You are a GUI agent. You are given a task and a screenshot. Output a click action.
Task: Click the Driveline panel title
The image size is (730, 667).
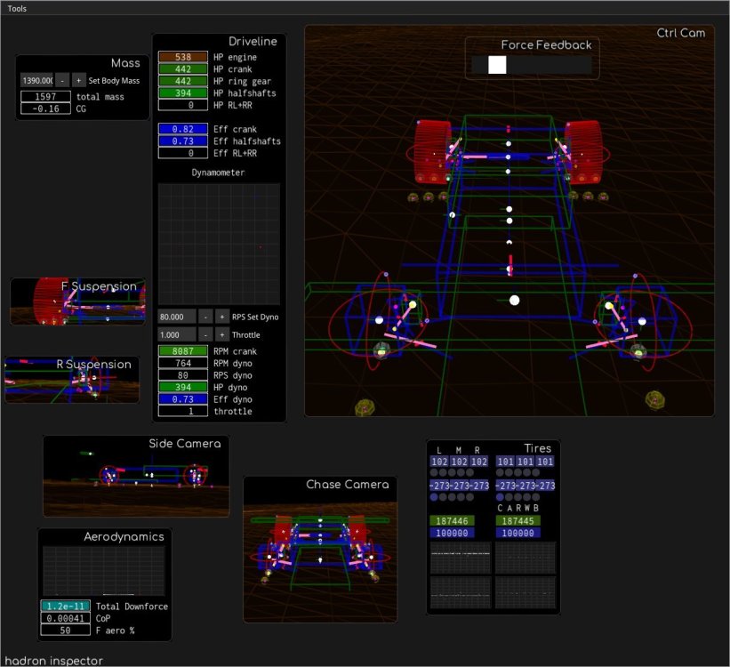pos(253,42)
